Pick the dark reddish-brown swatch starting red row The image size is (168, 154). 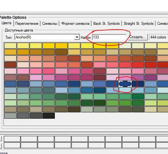(x=10, y=65)
